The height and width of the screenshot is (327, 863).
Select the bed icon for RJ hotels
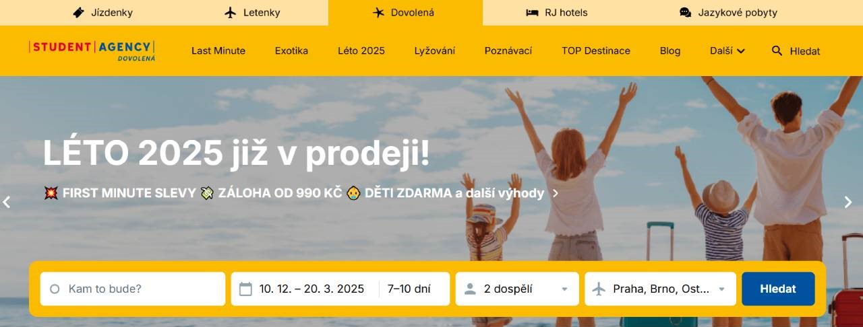point(533,13)
